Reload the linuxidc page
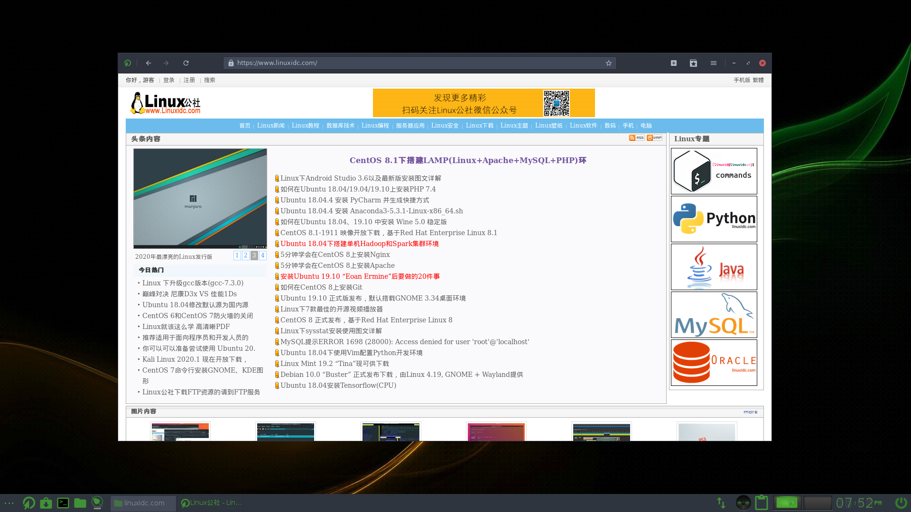The image size is (911, 512). point(186,63)
